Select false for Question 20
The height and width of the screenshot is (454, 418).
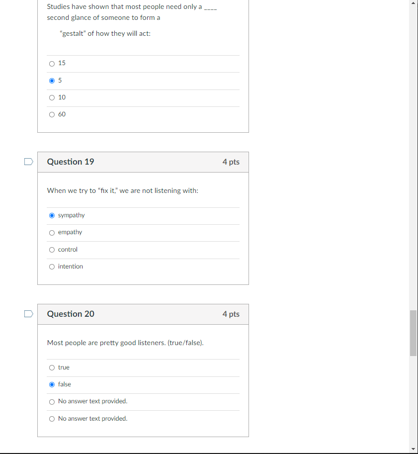[52, 384]
